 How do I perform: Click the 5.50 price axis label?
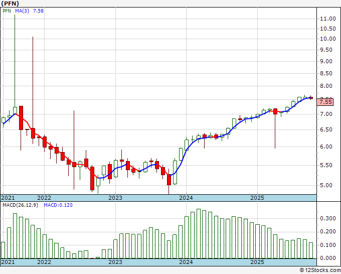tap(326, 165)
